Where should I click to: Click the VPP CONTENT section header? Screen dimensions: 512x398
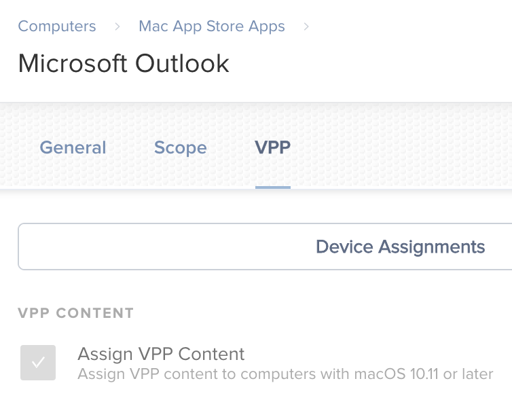[x=76, y=313]
